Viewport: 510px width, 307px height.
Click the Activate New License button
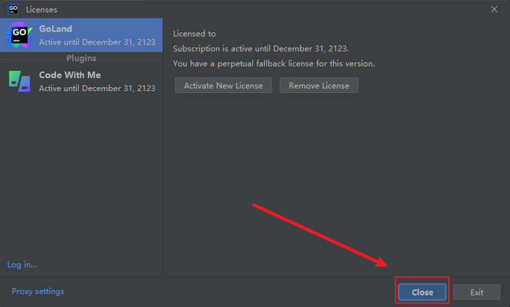223,86
